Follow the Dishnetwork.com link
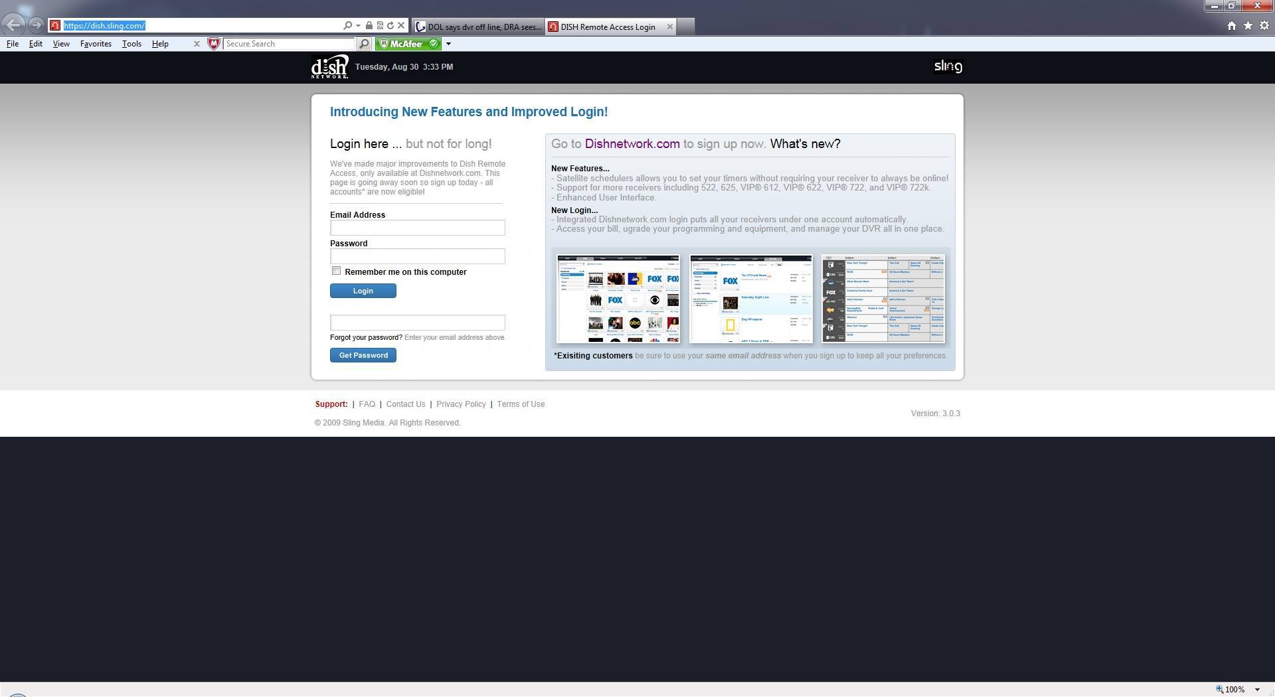Screen dimensions: 1275x697 [632, 144]
